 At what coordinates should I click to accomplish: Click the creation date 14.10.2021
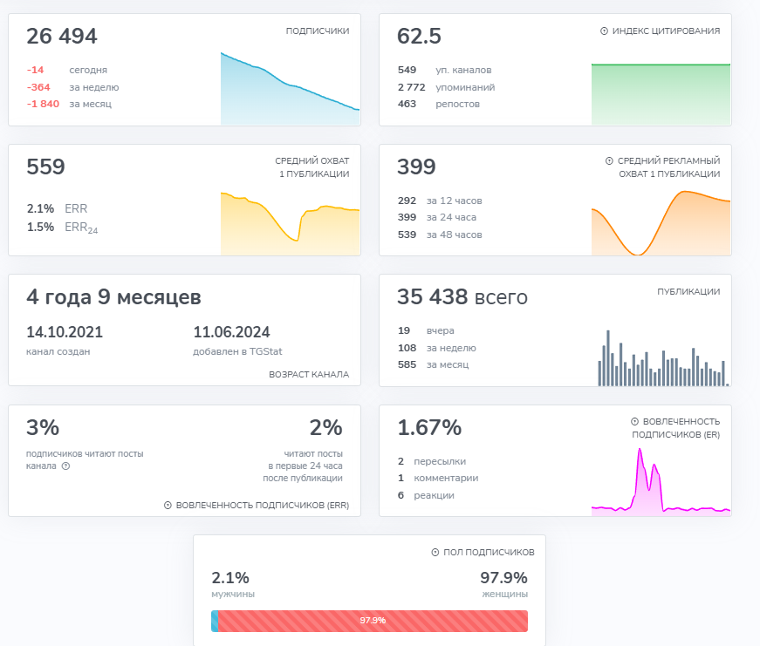[65, 332]
